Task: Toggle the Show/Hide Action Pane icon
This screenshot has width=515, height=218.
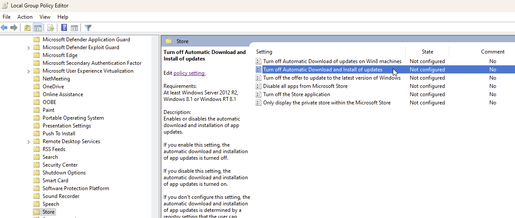Action: tap(74, 28)
